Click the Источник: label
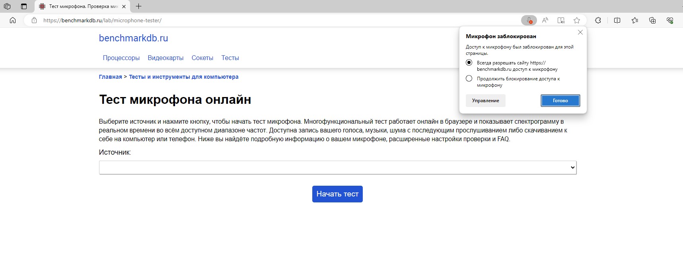 115,152
